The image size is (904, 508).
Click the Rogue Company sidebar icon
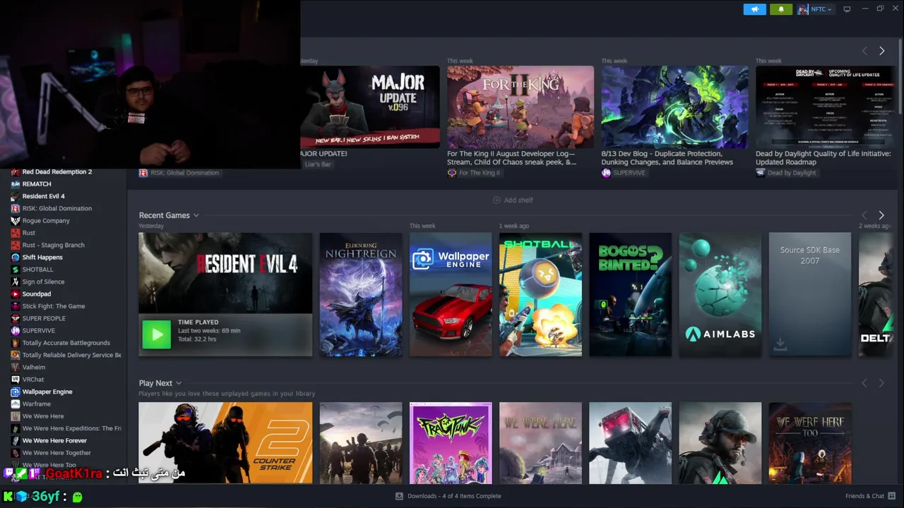point(16,221)
